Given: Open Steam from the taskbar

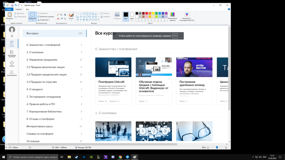Looking at the screenshot, I should (x=77, y=157).
